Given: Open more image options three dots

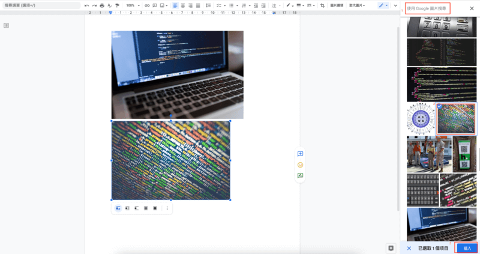Looking at the screenshot, I should [167, 208].
